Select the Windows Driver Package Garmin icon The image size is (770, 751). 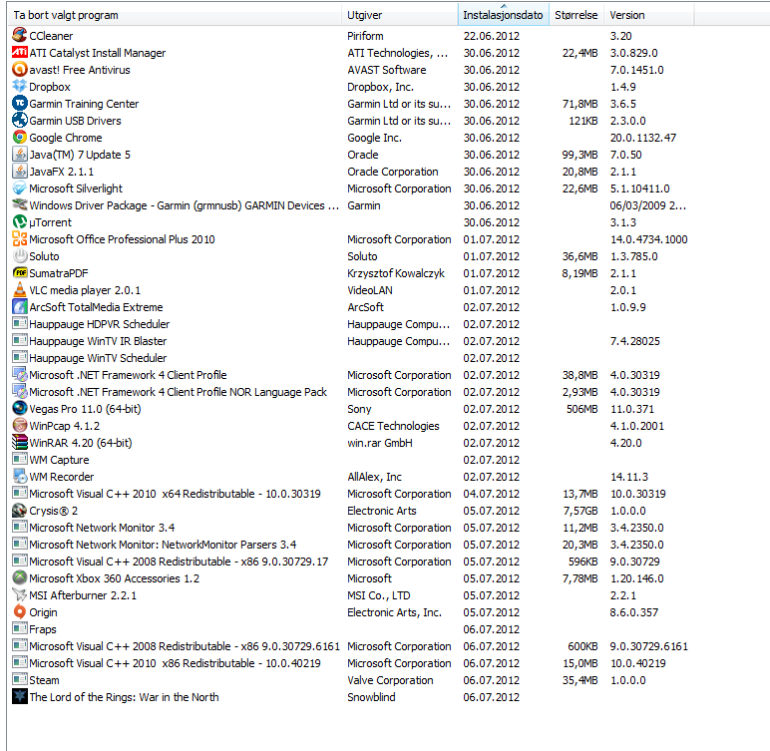[20, 204]
